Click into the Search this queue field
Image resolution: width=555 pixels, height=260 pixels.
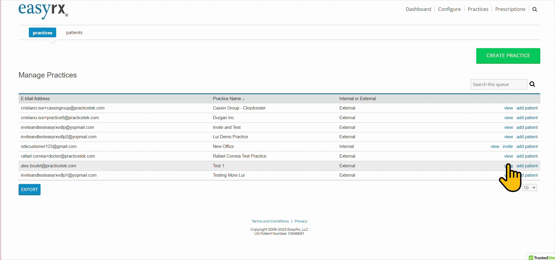[498, 85]
